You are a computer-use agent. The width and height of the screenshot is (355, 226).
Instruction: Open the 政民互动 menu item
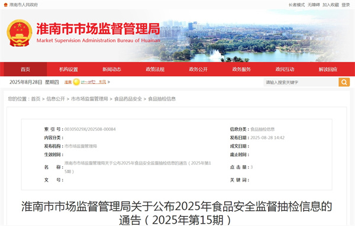(285, 69)
